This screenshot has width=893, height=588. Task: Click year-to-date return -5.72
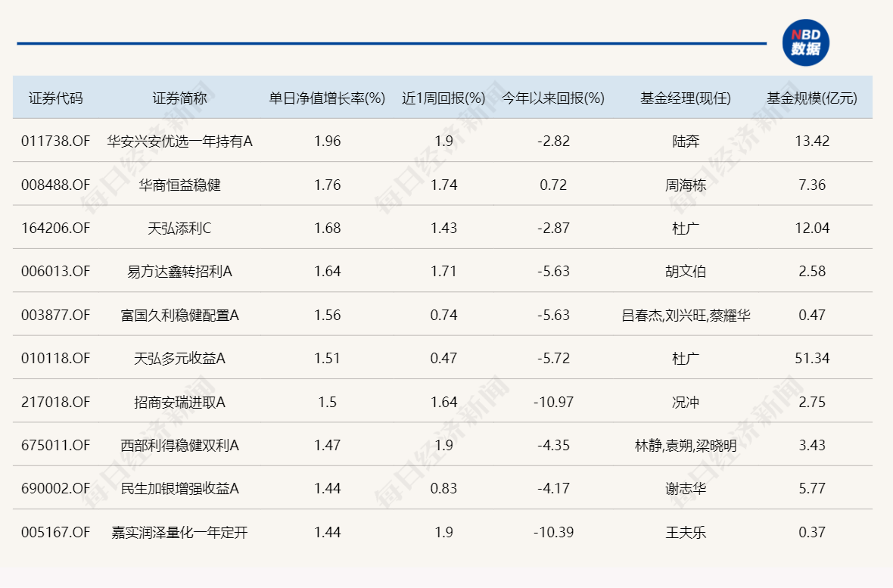pos(553,358)
